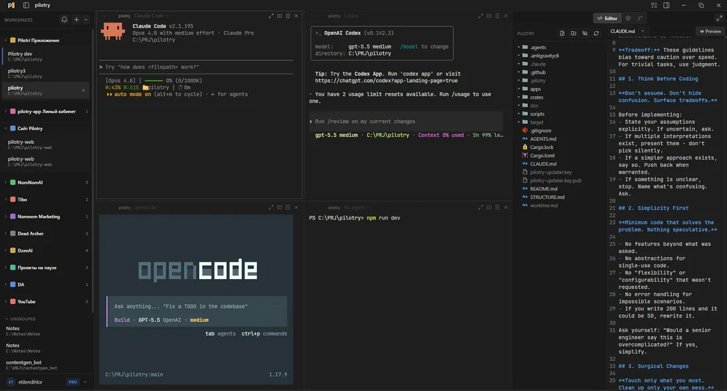Open the git branch view beside Editor

pos(640,18)
